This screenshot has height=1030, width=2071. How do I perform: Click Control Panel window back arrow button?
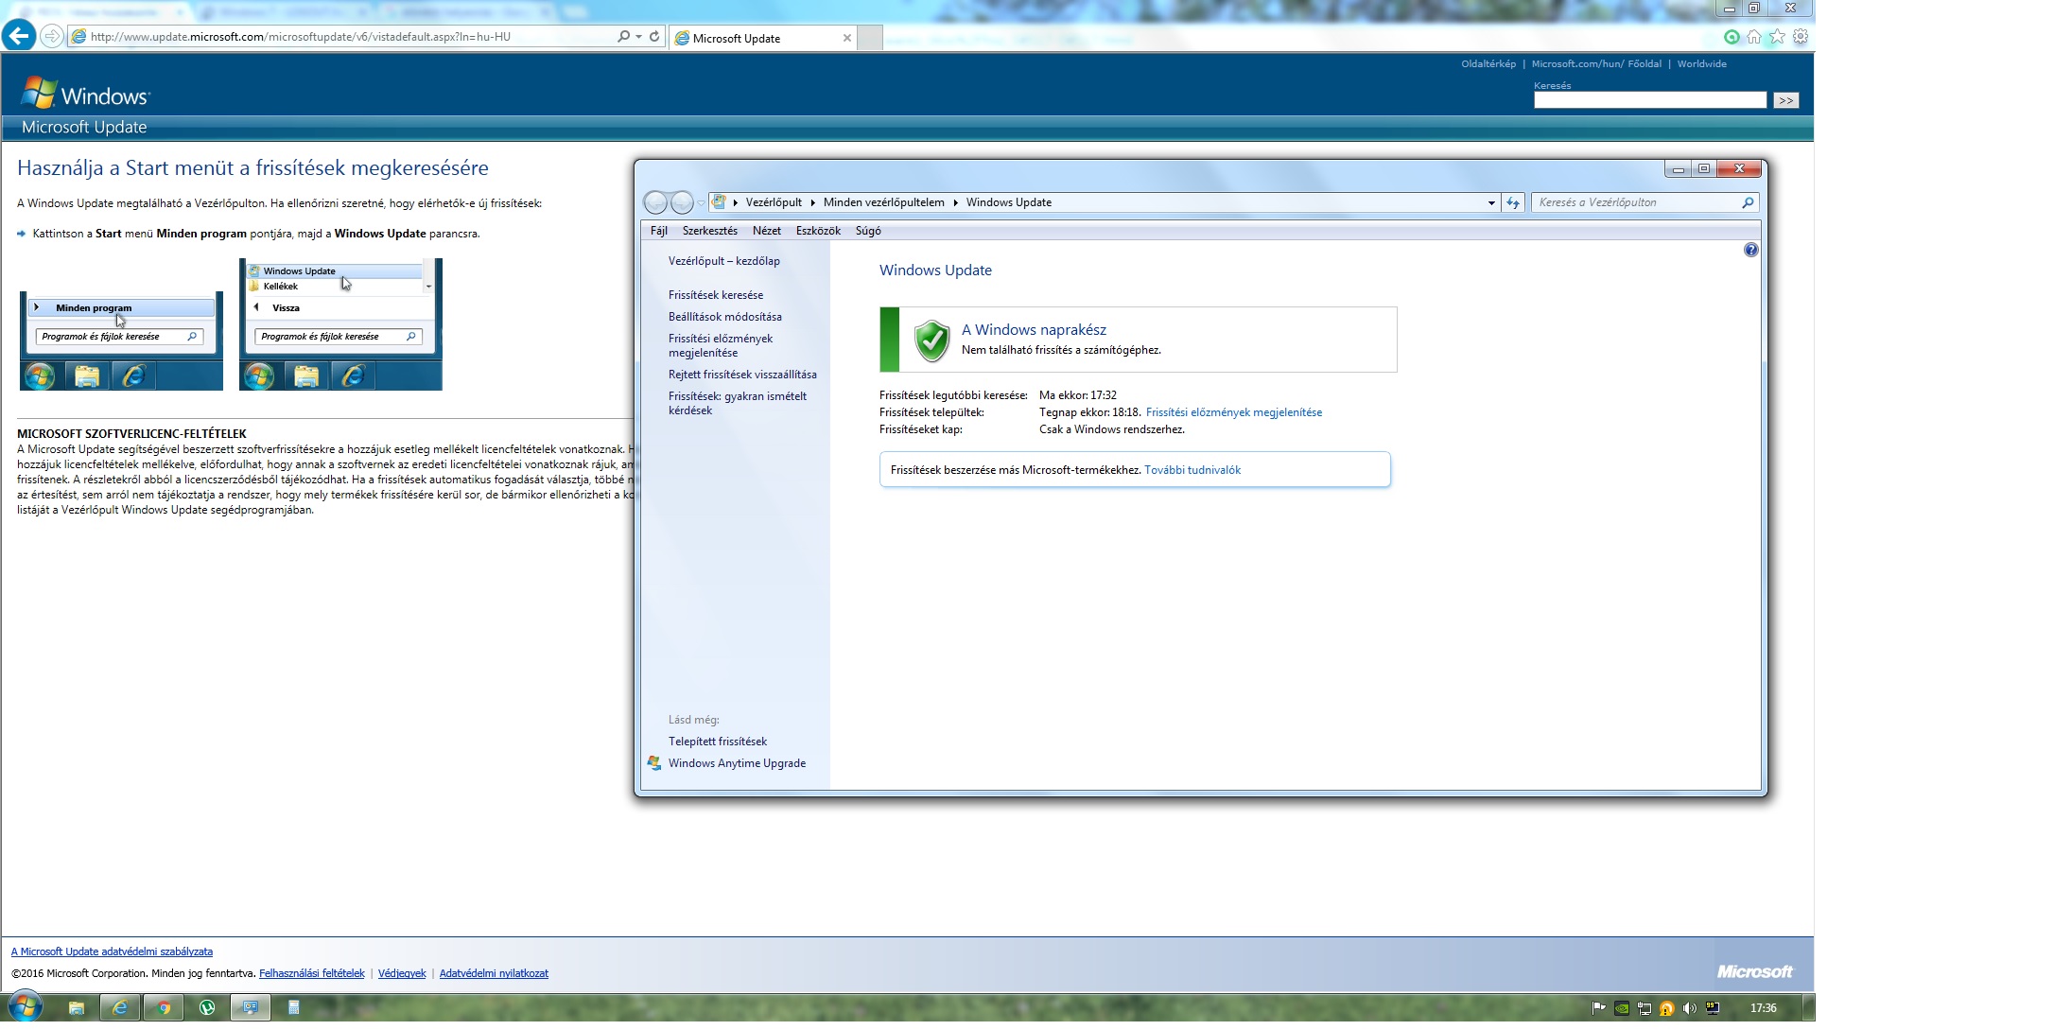[x=655, y=202]
